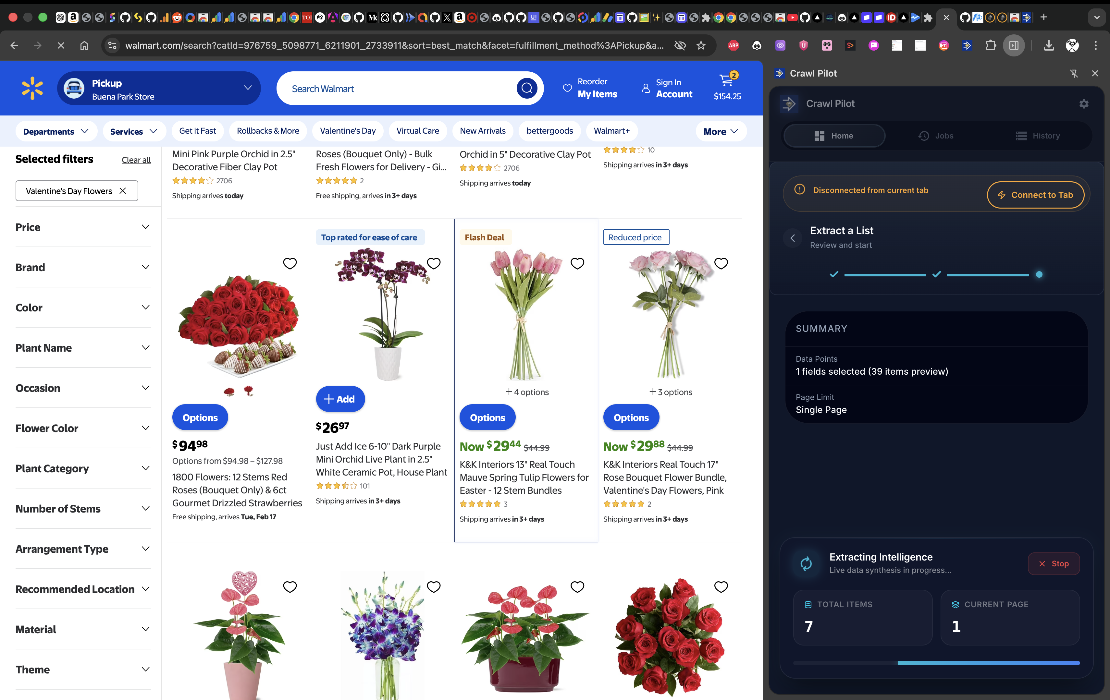
Task: Click the Search Walmart input field
Action: coord(396,89)
